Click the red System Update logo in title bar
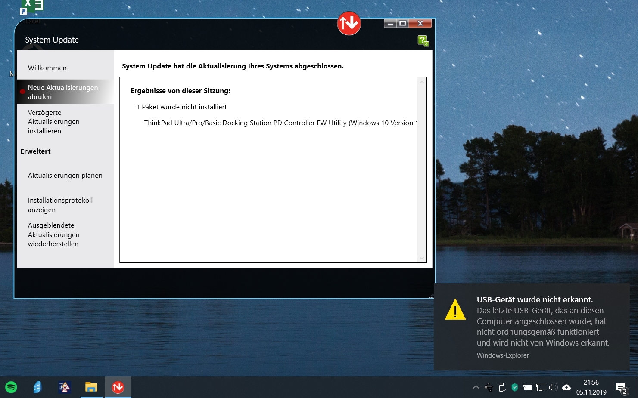 349,23
